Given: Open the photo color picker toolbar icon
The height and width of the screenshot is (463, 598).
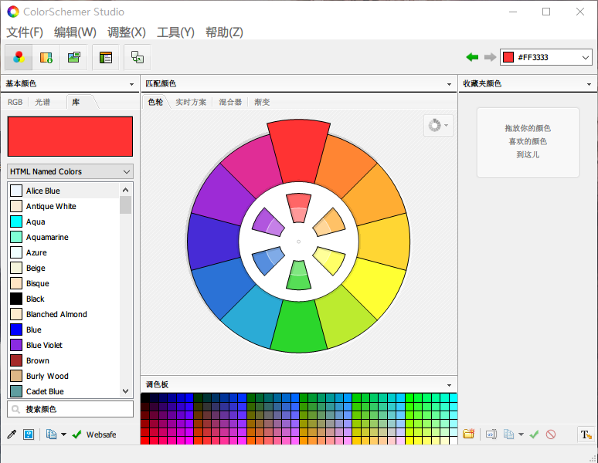Looking at the screenshot, I should tap(74, 57).
